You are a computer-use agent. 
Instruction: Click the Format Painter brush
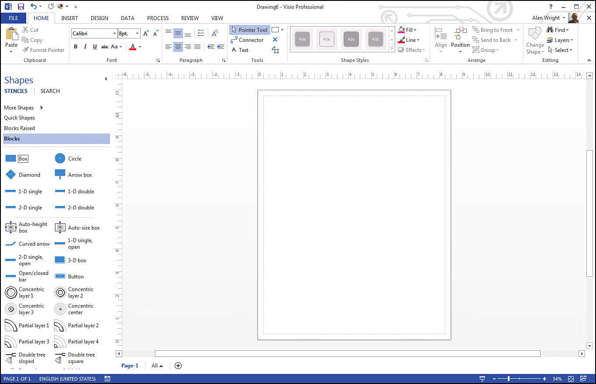tap(44, 50)
